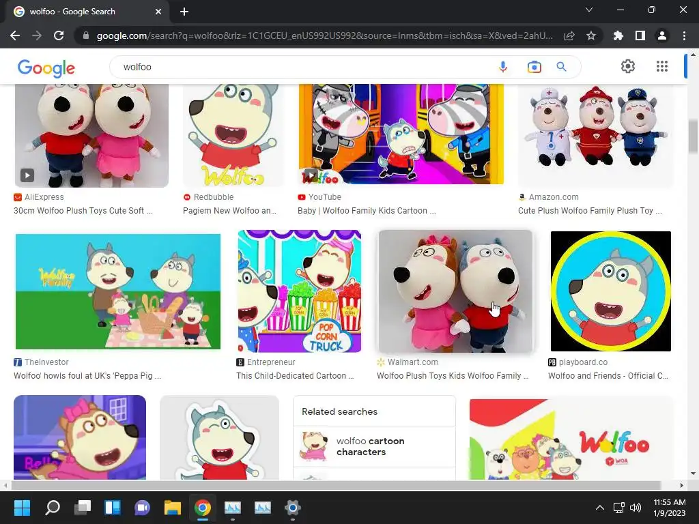Open Entrepreneur Pop Corn Truck image
This screenshot has height=524, width=699.
pos(299,291)
